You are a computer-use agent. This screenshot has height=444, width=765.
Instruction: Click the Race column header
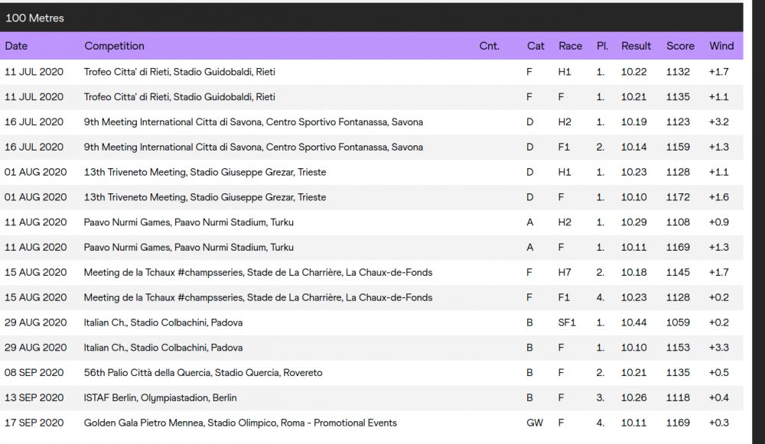pos(571,46)
